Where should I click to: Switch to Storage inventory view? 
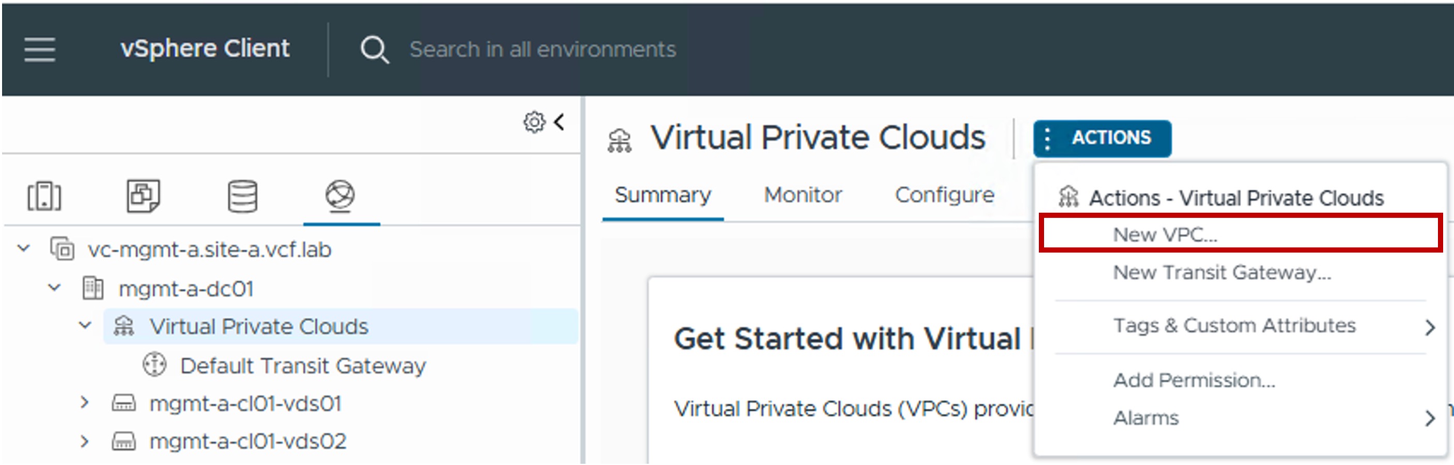click(243, 196)
